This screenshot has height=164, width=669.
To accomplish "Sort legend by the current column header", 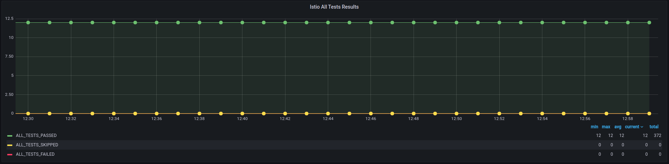I will tap(632, 127).
